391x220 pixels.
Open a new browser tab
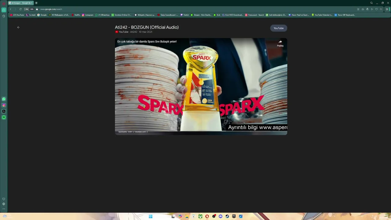click(x=36, y=3)
